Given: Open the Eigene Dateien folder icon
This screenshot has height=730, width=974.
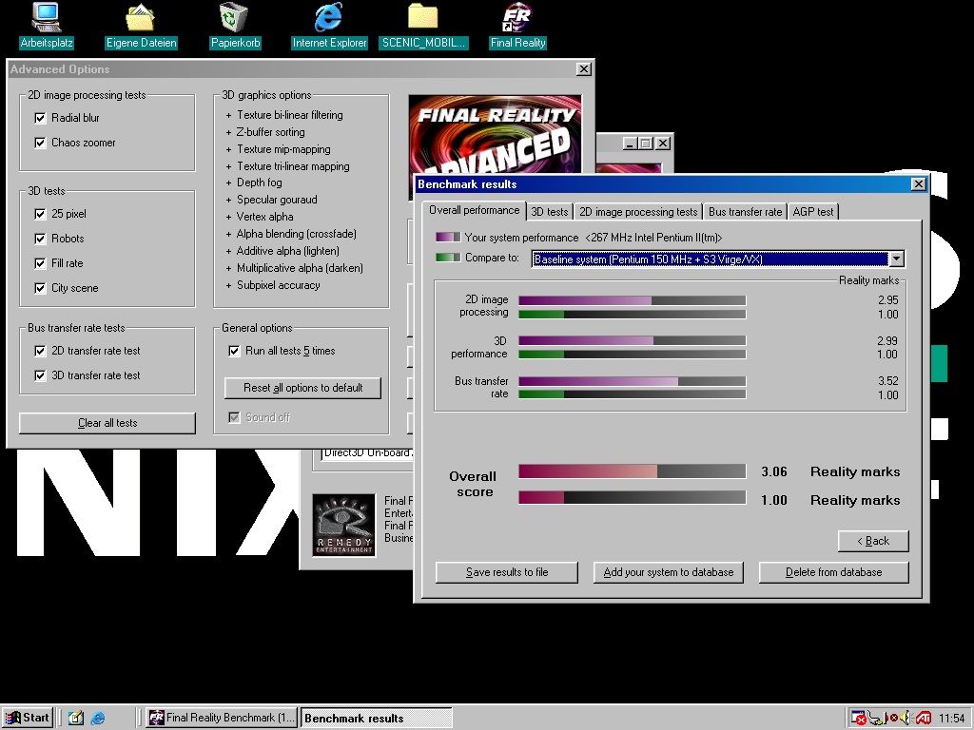Looking at the screenshot, I should coord(141,26).
